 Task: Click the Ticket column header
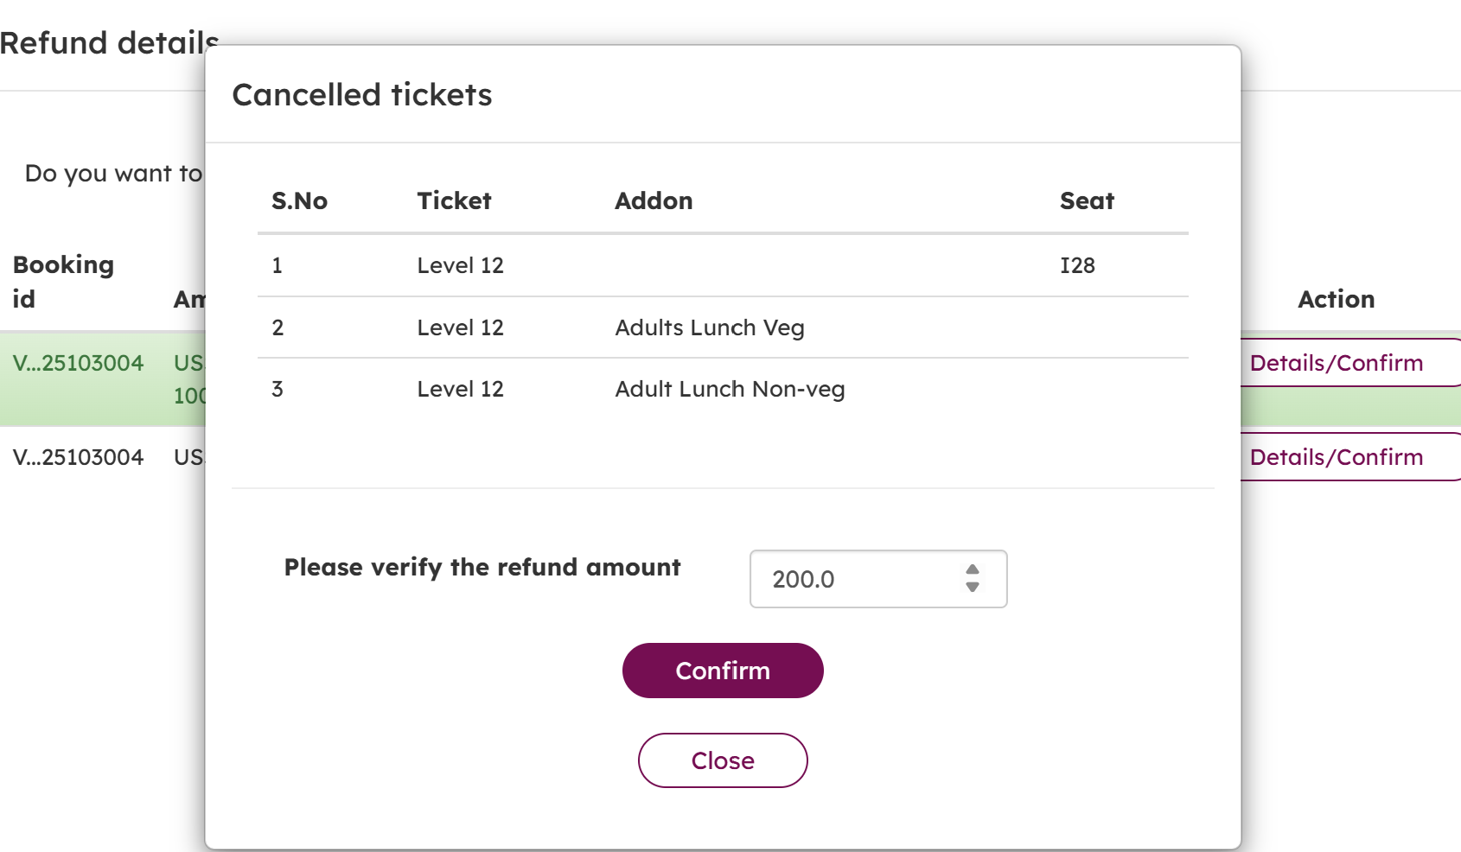coord(454,201)
